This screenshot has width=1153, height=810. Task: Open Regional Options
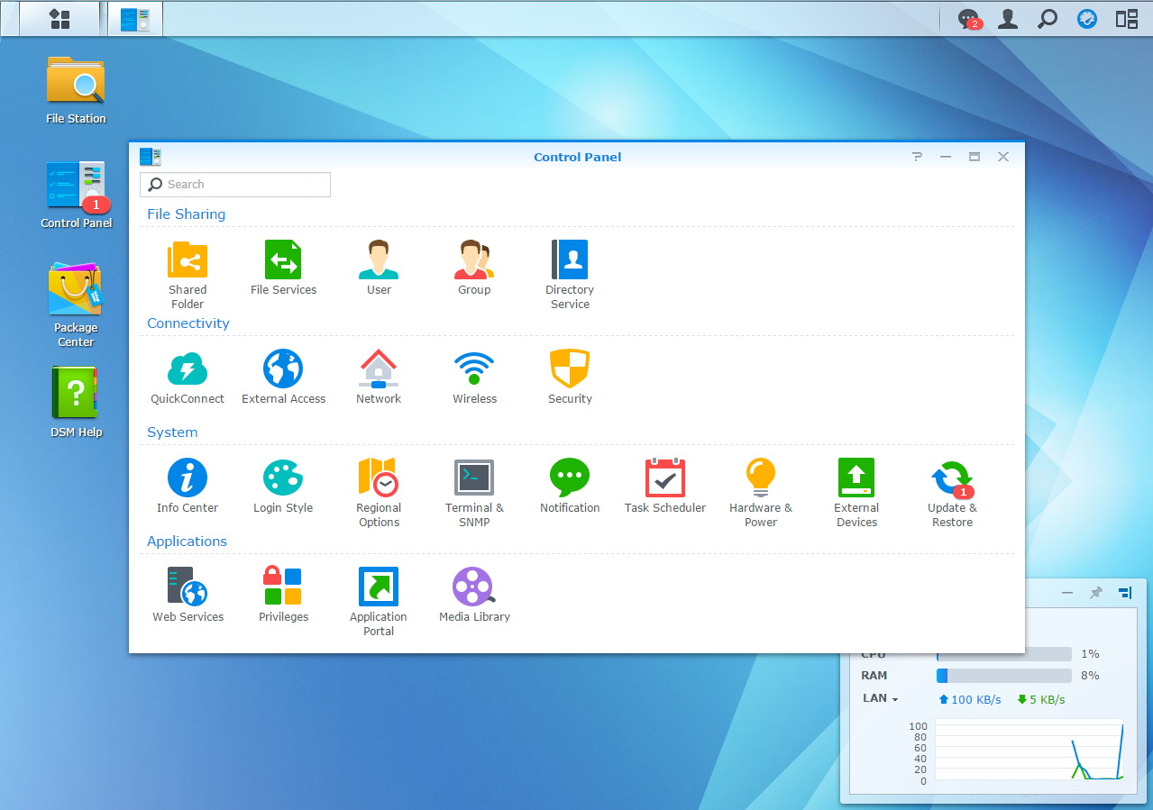click(379, 478)
